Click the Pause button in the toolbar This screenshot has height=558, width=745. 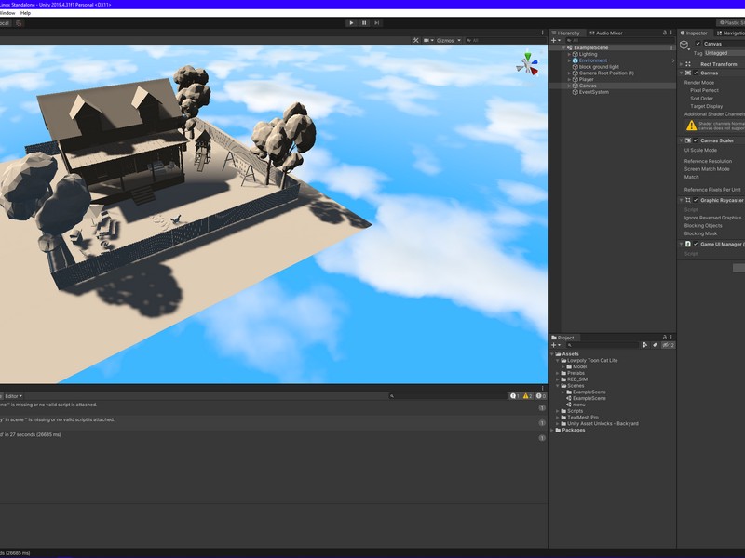click(x=364, y=22)
